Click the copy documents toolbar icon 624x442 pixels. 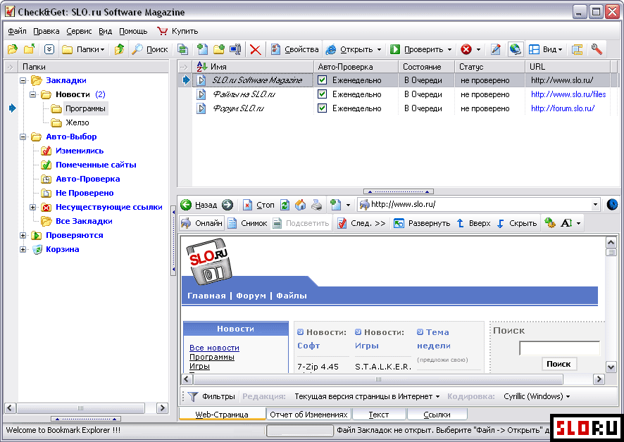pos(182,49)
